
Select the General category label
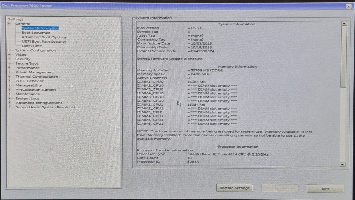[22, 24]
